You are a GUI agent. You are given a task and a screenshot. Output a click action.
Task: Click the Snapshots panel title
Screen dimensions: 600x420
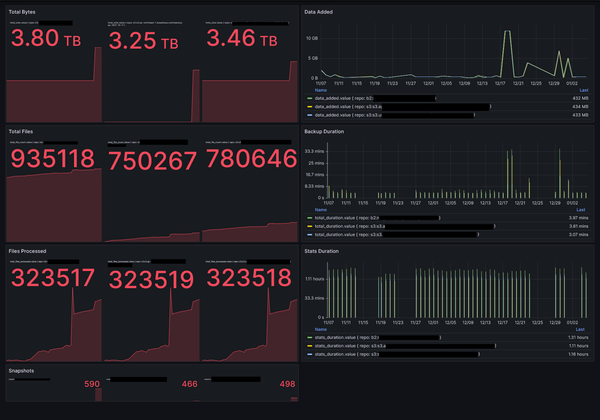coord(21,371)
